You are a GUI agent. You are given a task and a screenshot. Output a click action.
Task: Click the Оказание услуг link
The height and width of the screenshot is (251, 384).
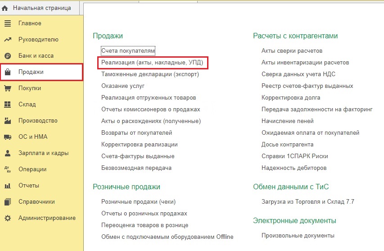(x=123, y=86)
